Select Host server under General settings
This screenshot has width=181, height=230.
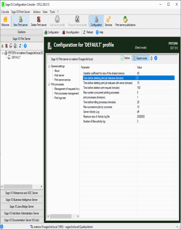(59, 75)
